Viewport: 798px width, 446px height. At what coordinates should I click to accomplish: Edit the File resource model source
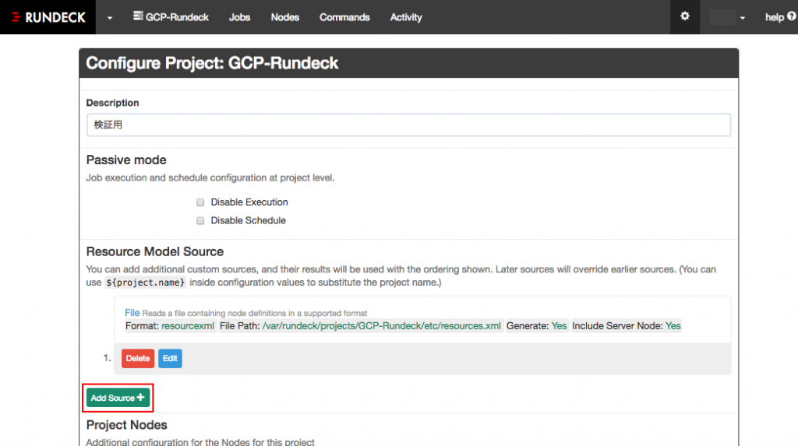(170, 359)
